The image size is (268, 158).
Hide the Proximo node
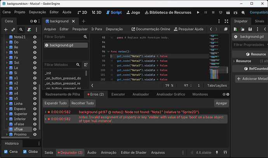pyautogui.click(x=35, y=134)
